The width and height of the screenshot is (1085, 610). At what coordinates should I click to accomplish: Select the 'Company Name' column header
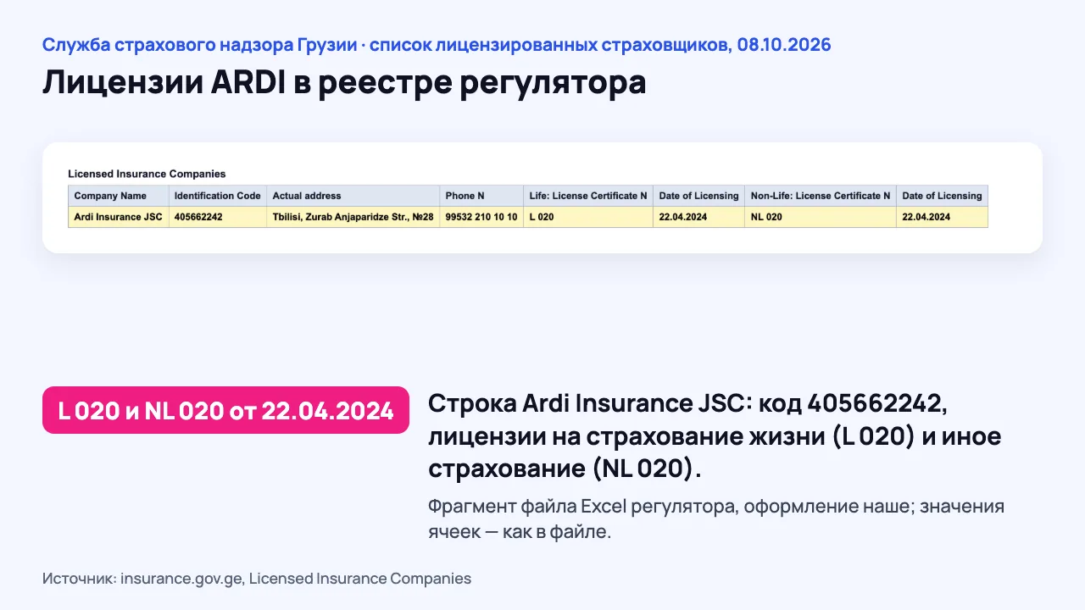coord(119,196)
